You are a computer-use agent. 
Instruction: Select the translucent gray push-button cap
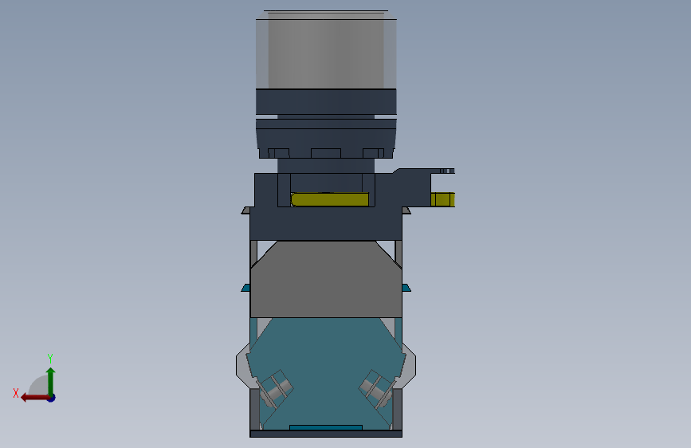(326, 50)
